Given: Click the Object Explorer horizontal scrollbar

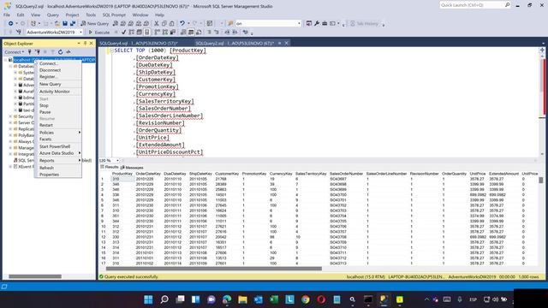Looking at the screenshot, I should [x=35, y=276].
